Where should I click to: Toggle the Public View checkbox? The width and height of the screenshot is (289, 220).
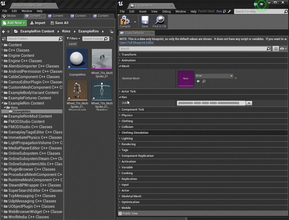[120, 213]
